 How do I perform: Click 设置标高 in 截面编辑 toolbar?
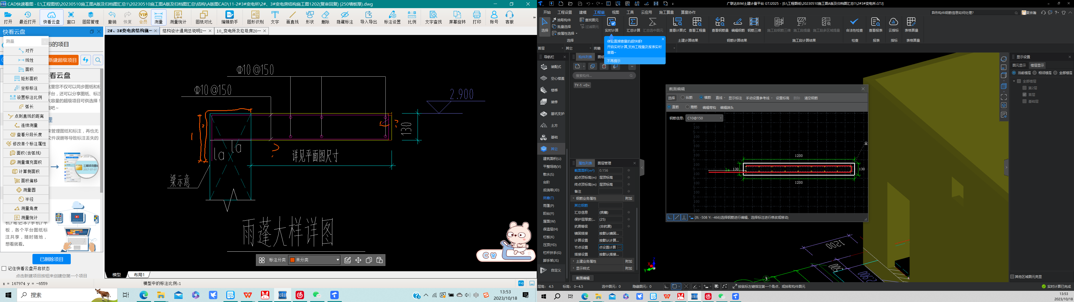pos(783,98)
